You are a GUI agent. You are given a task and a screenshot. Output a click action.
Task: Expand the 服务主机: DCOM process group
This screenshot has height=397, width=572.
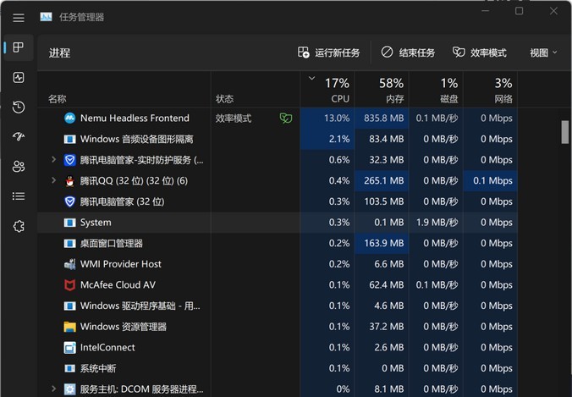(53, 389)
